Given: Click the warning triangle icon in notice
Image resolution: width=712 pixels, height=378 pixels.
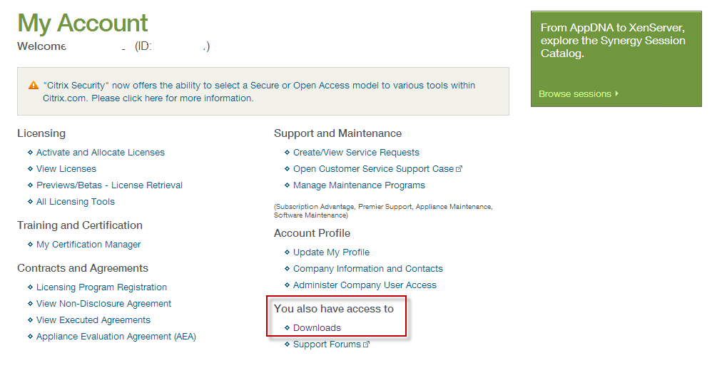Looking at the screenshot, I should (33, 86).
